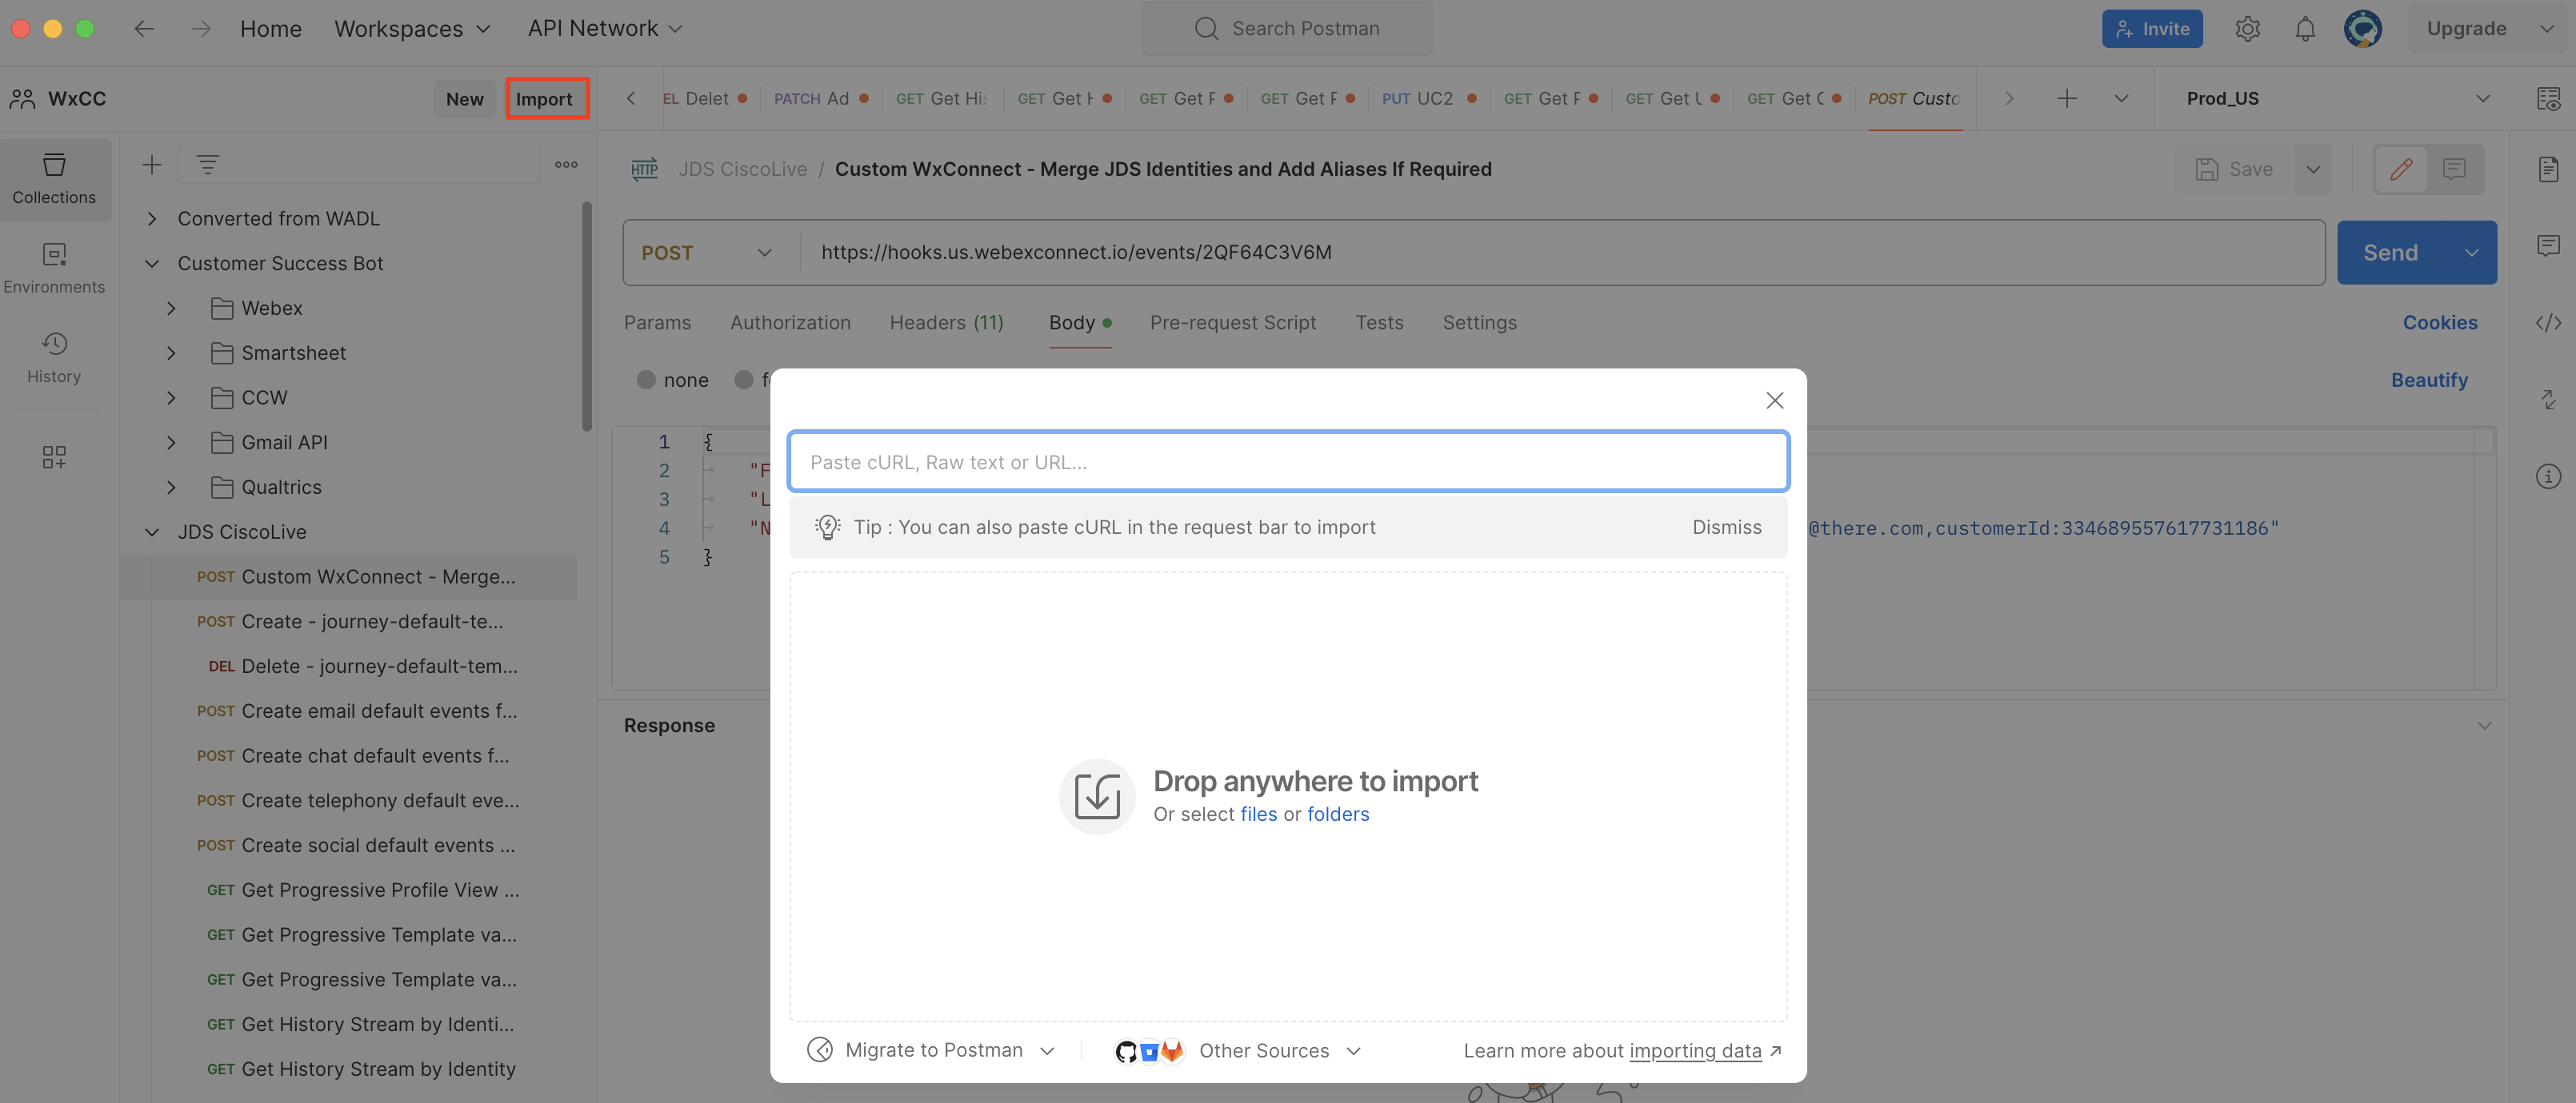Open the settings gear icon
Image resolution: width=2576 pixels, height=1103 pixels.
(x=2247, y=28)
